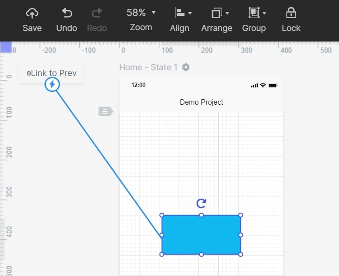Click the left-middle link handle of rectangle
Viewport: 339px width, 276px height.
point(162,235)
